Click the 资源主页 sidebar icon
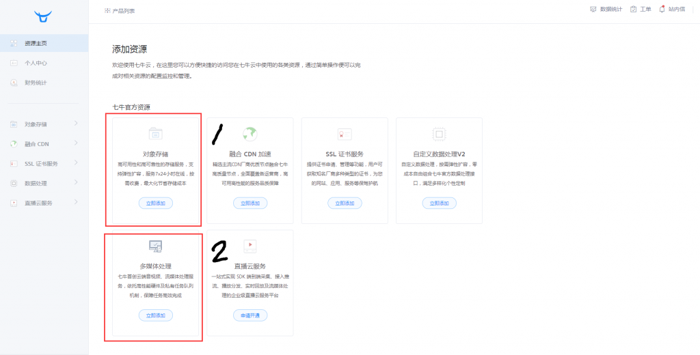Viewport: 700px width, 355px height. 14,43
